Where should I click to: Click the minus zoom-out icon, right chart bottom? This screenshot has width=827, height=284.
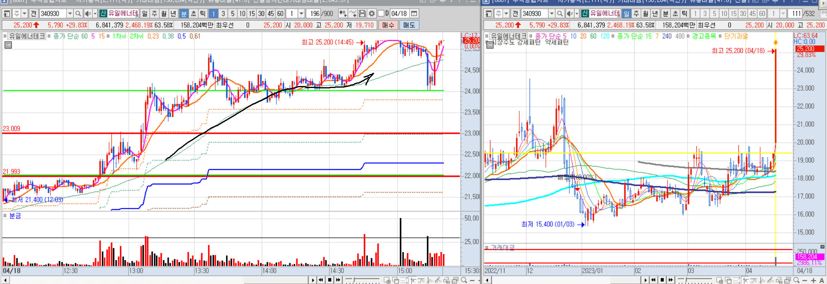point(805,280)
